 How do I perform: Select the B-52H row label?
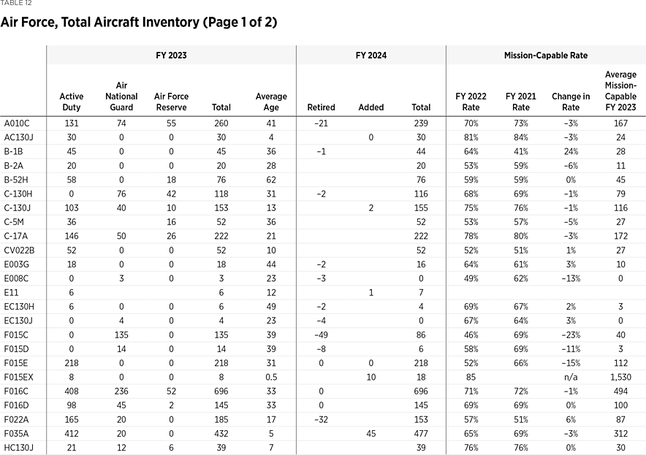tap(17, 181)
